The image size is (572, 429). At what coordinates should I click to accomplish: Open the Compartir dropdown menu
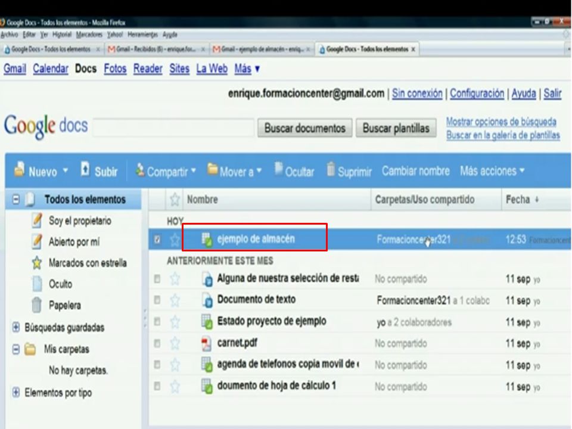pyautogui.click(x=193, y=170)
